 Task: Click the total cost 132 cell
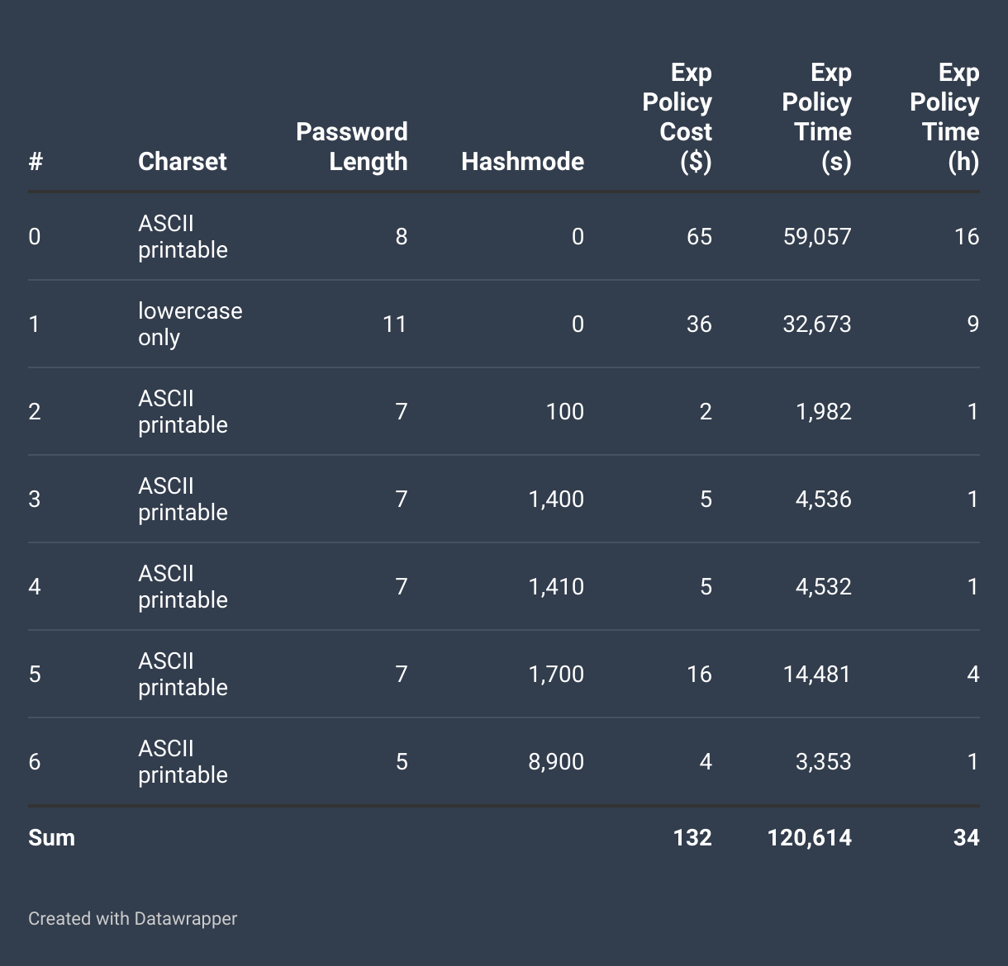click(692, 837)
